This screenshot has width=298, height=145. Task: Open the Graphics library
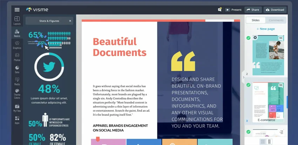coord(17,45)
